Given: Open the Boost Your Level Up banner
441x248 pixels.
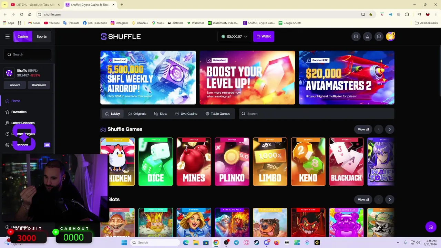Looking at the screenshot, I should click(x=247, y=77).
